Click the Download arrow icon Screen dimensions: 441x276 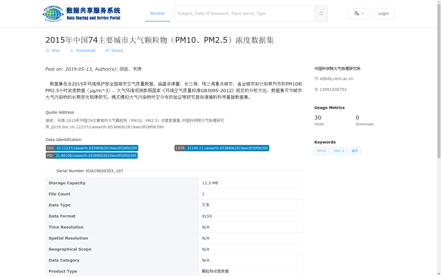click(x=72, y=51)
